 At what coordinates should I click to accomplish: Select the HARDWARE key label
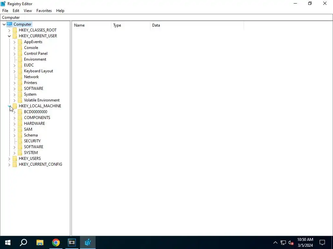coord(34,124)
